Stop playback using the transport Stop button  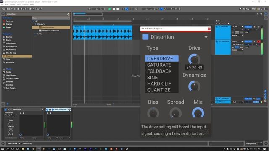click(x=113, y=9)
